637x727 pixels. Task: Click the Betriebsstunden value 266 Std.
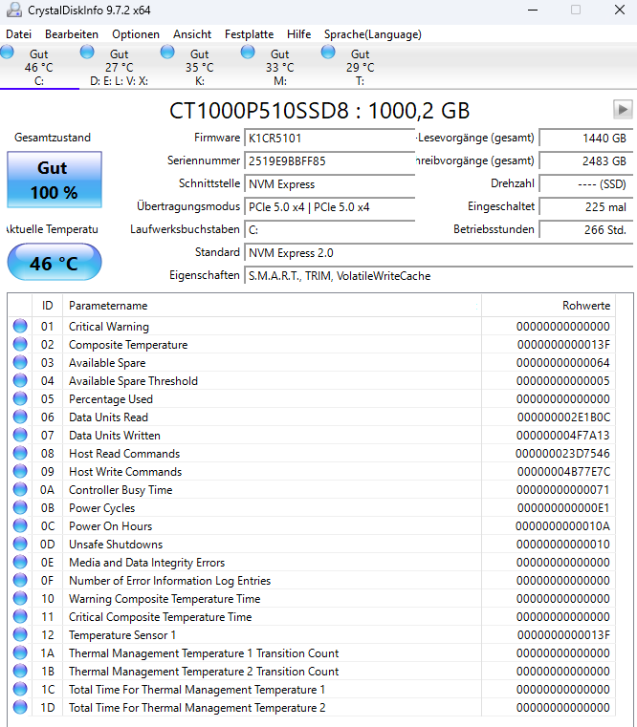[x=586, y=229]
